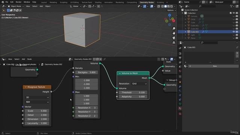Open the Object Mode dropdown

(16, 6)
